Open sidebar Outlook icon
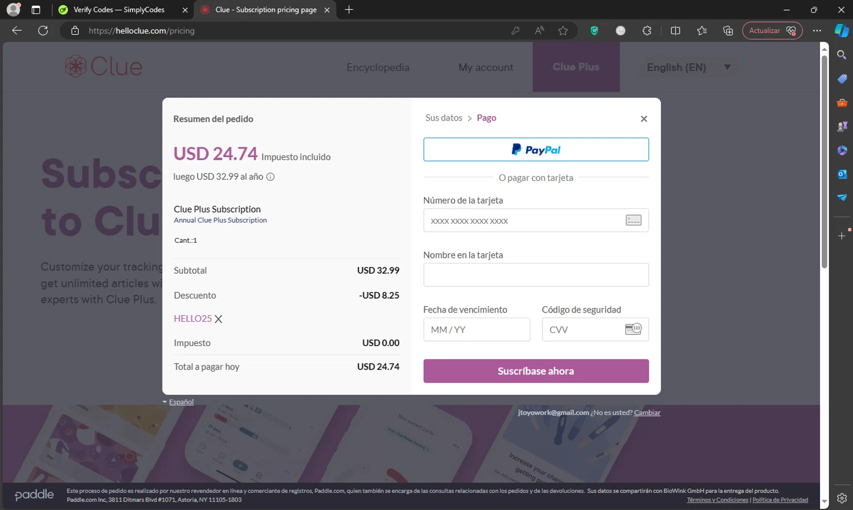The width and height of the screenshot is (853, 510). tap(842, 174)
